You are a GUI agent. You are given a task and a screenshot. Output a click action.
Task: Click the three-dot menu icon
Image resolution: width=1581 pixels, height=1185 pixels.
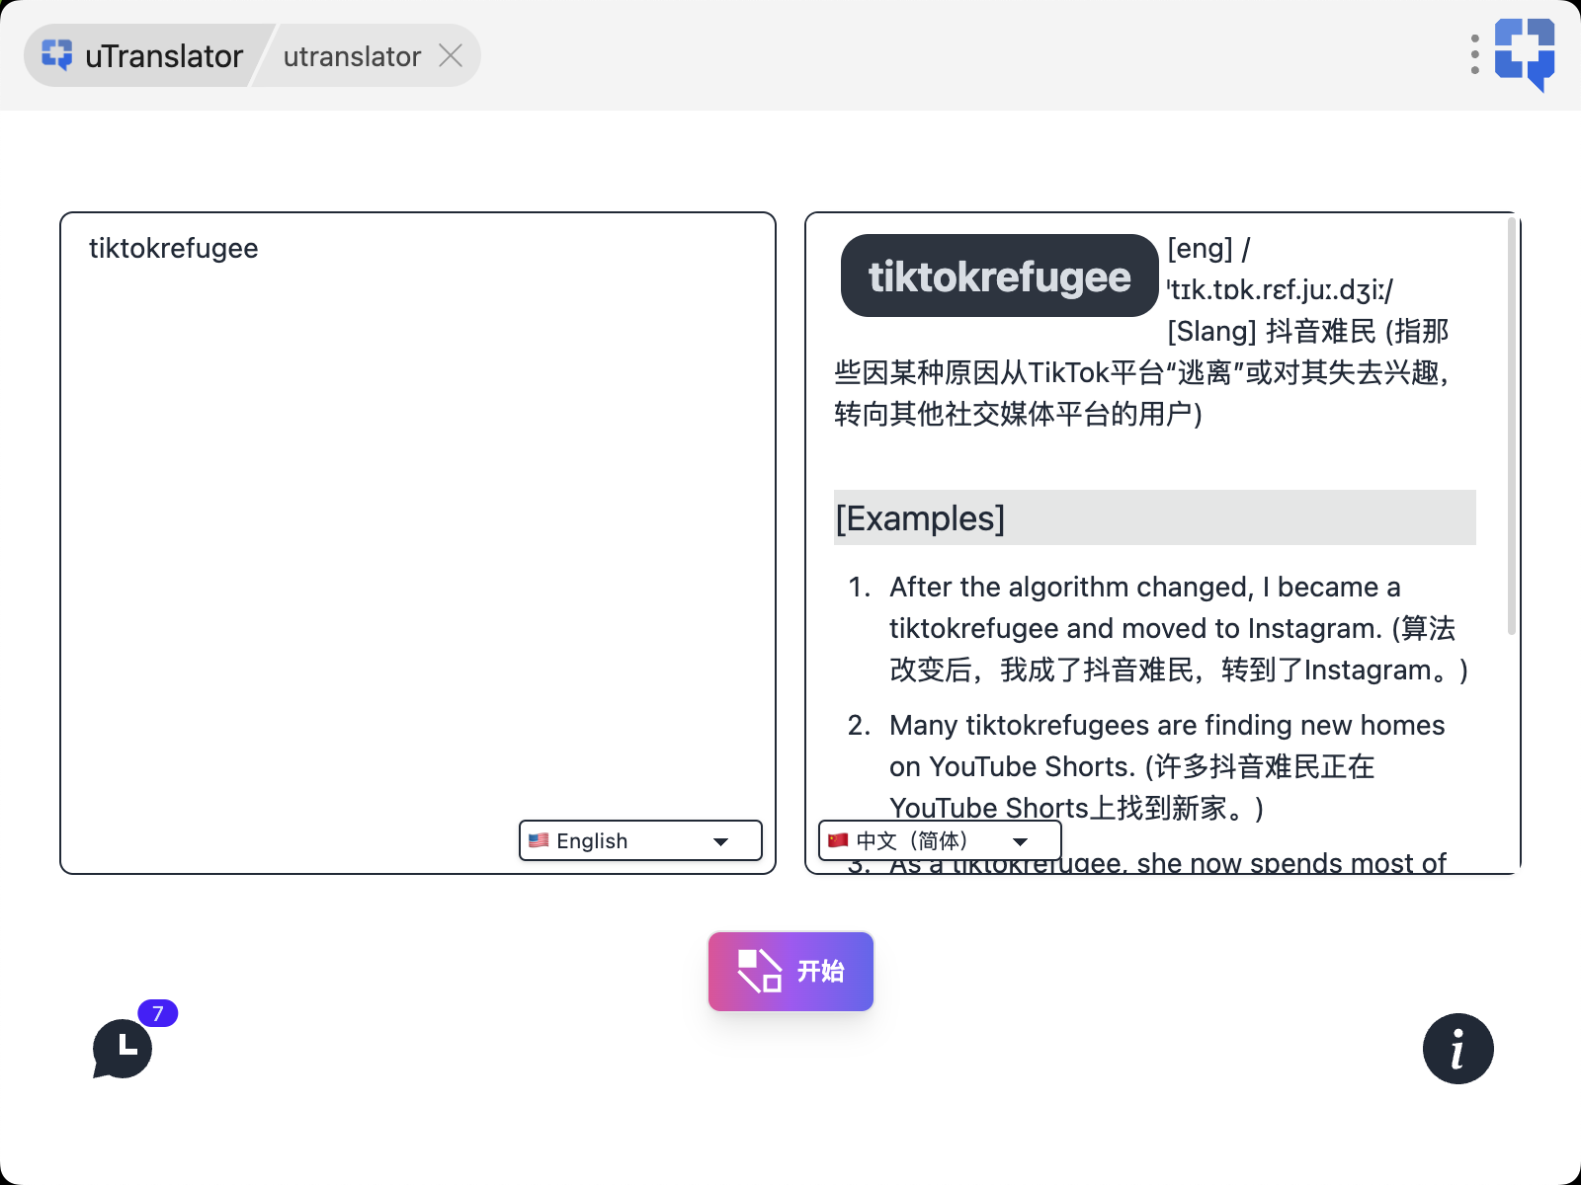1474,55
